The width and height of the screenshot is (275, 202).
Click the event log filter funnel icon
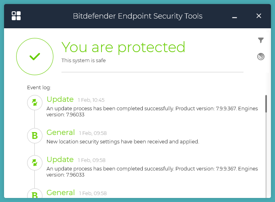(x=261, y=40)
